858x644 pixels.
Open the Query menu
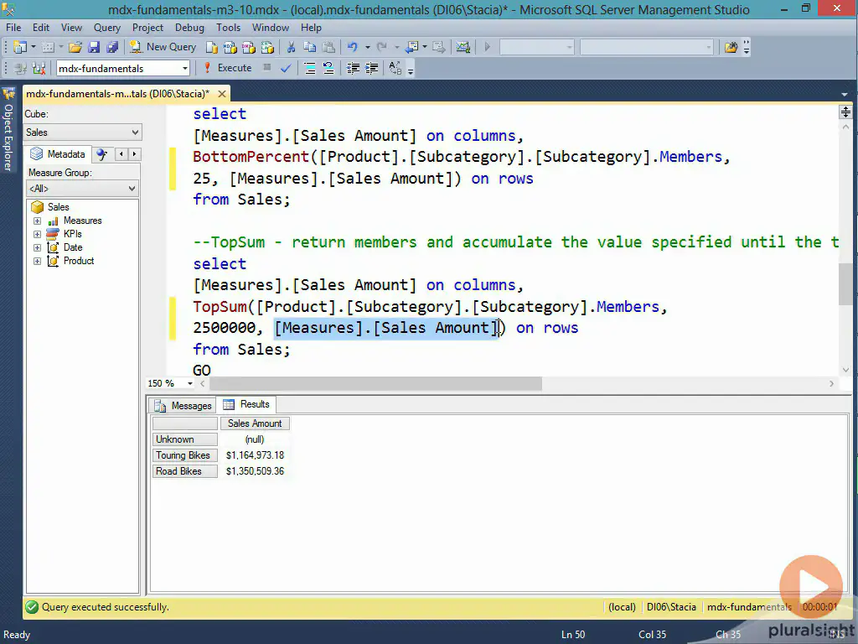tap(106, 28)
